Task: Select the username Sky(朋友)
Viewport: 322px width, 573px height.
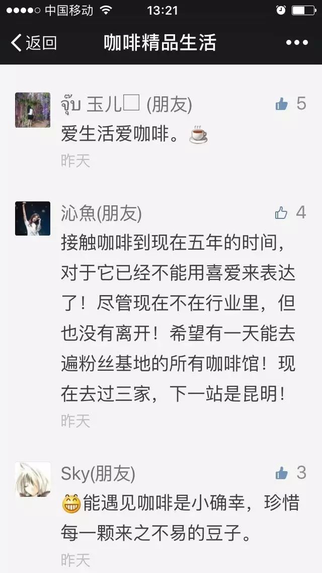Action: click(x=98, y=474)
